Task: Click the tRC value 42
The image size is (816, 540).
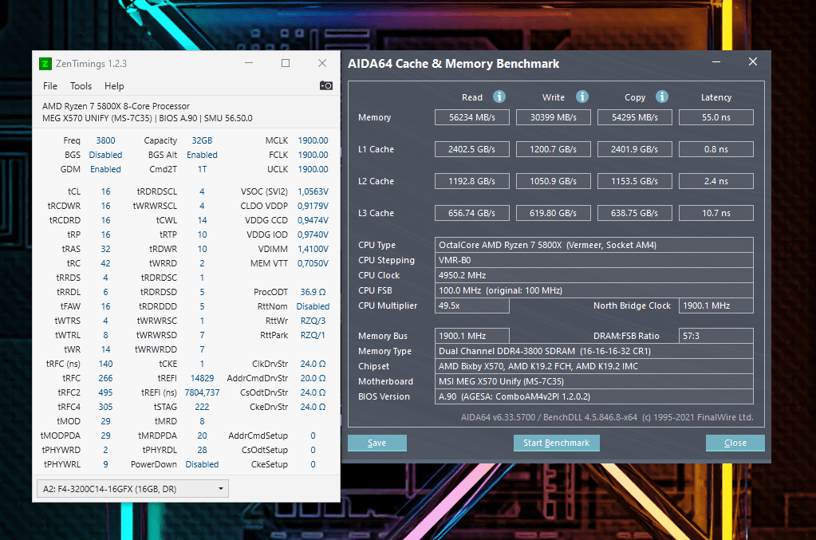Action: coord(105,263)
